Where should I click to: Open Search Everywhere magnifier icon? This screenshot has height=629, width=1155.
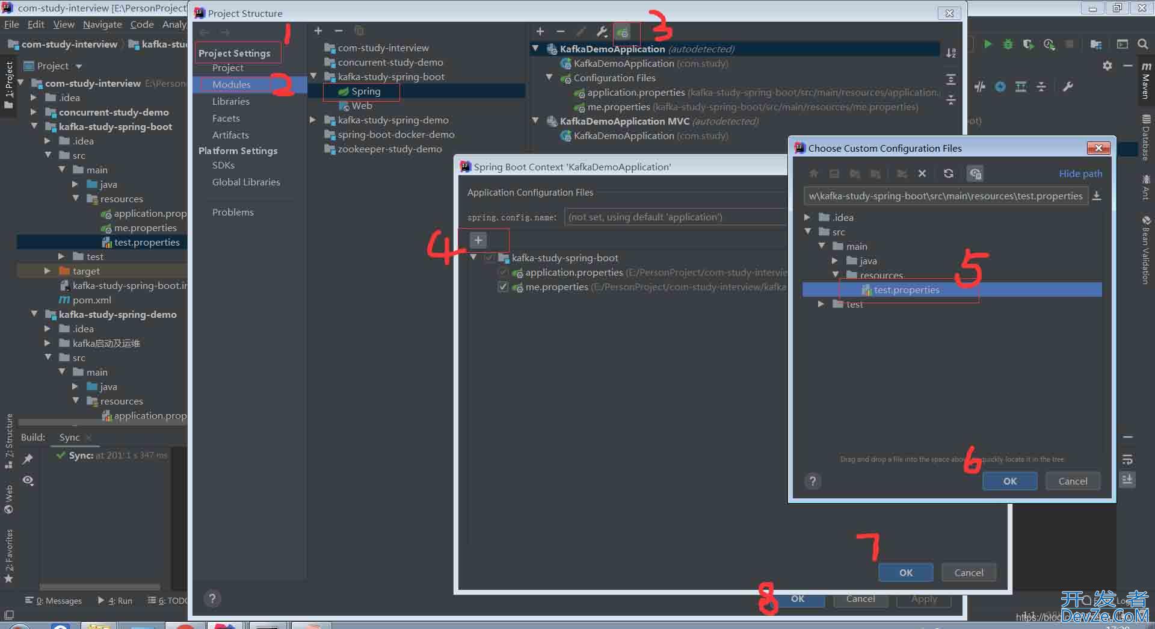(x=1142, y=44)
